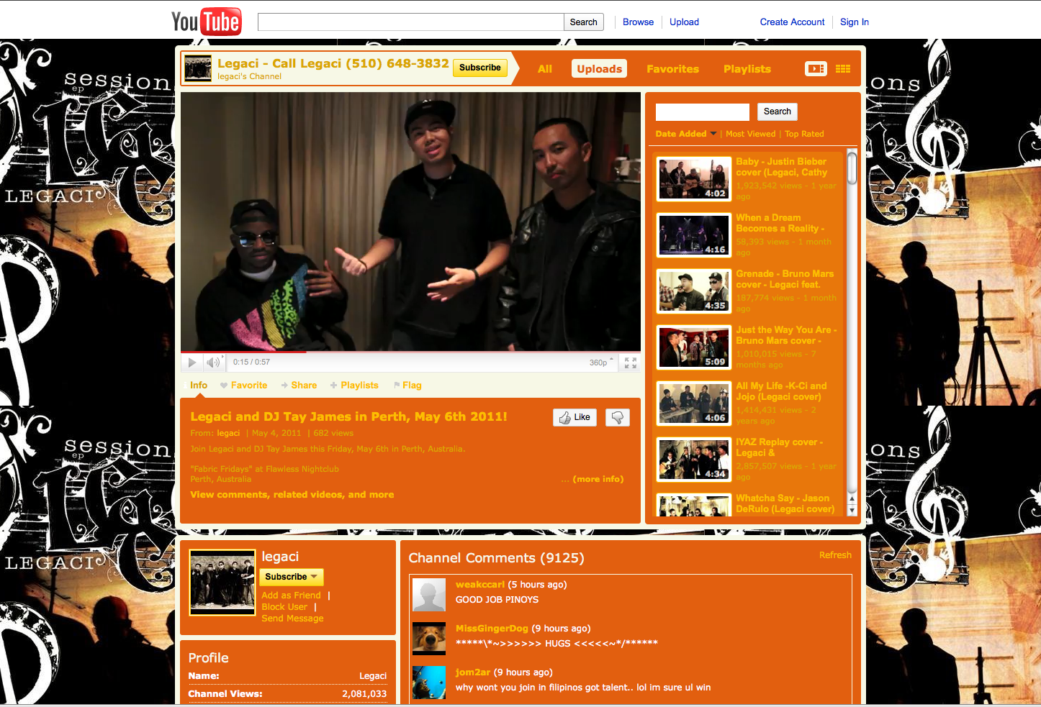Open When a Dream Becomes a Reality thumbnail
The image size is (1041, 707).
click(x=694, y=234)
